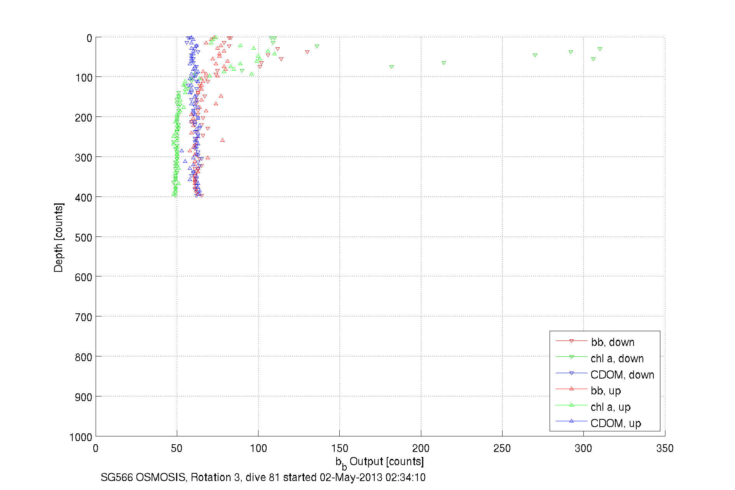Click the y-axis tick label 500
Viewport: 735px width, 490px height.
click(x=84, y=238)
